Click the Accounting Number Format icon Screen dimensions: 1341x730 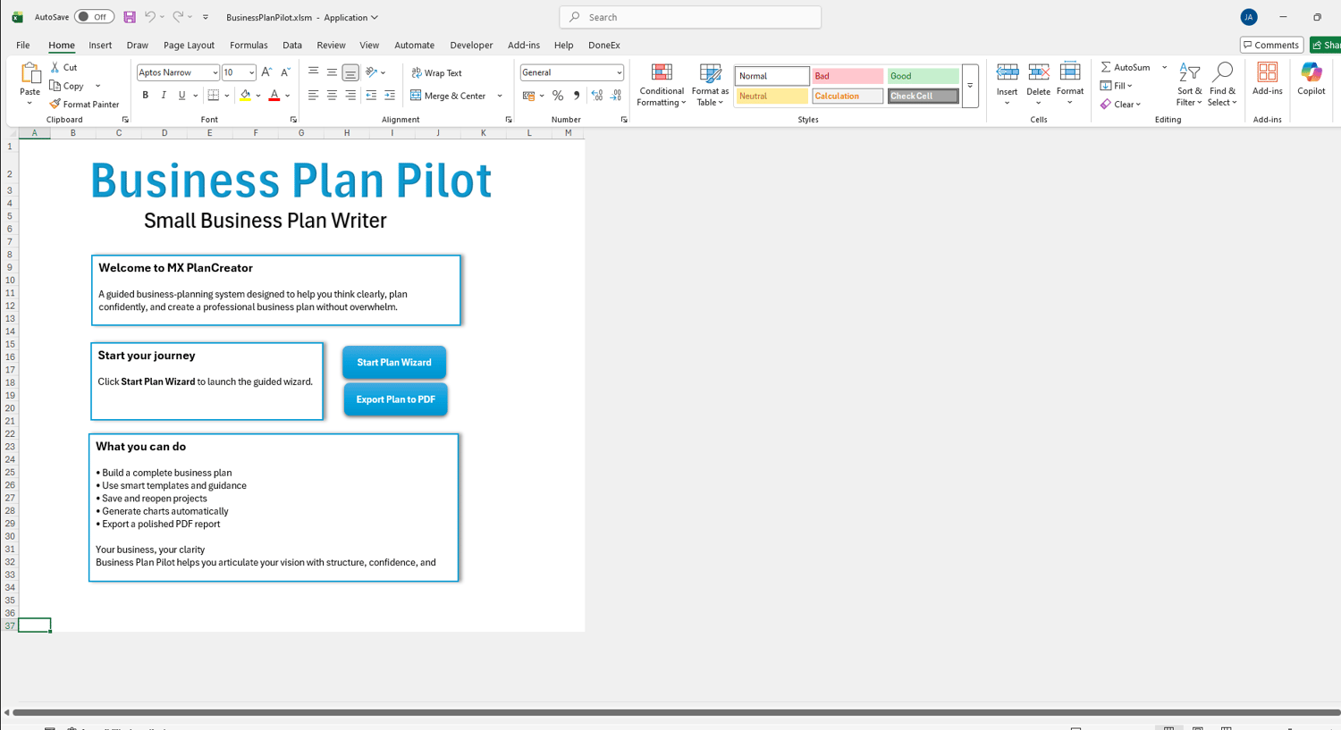point(529,96)
